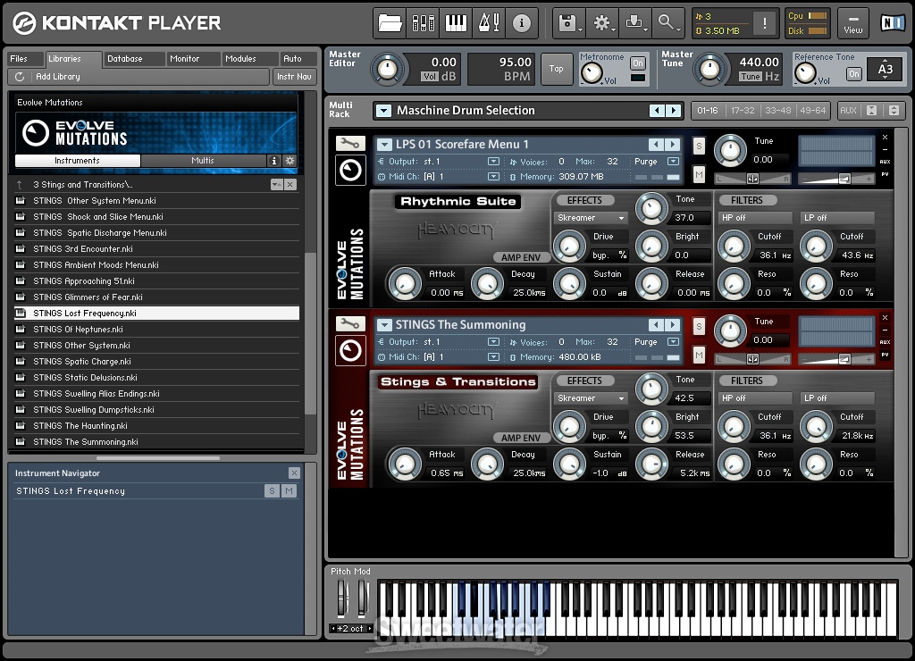Go up a folder with the arrow icon
Image resolution: width=915 pixels, height=661 pixels.
click(x=20, y=184)
